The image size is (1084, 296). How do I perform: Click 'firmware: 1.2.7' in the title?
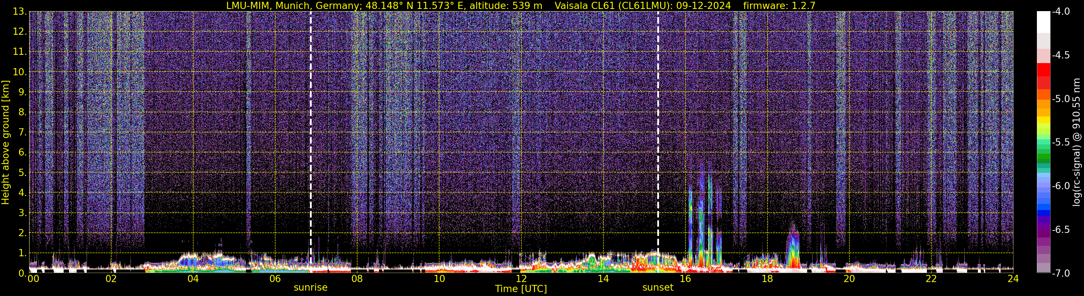(x=779, y=6)
